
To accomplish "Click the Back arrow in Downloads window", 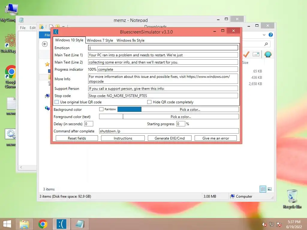I will tap(45, 44).
